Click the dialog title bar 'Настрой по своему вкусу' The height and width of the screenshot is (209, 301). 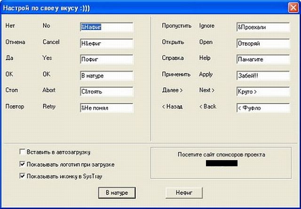coord(141,7)
